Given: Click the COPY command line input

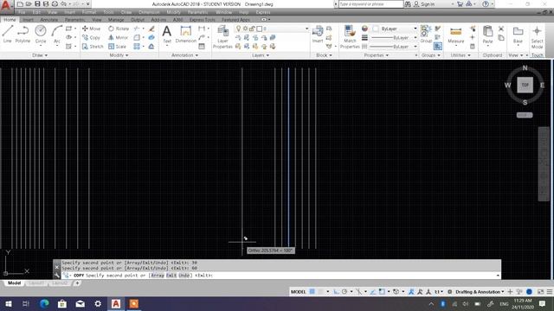Looking at the screenshot, I should pos(280,276).
